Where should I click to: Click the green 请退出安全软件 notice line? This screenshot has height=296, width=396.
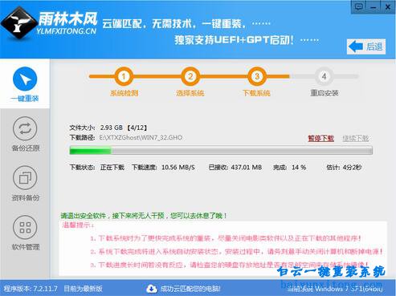pyautogui.click(x=144, y=216)
